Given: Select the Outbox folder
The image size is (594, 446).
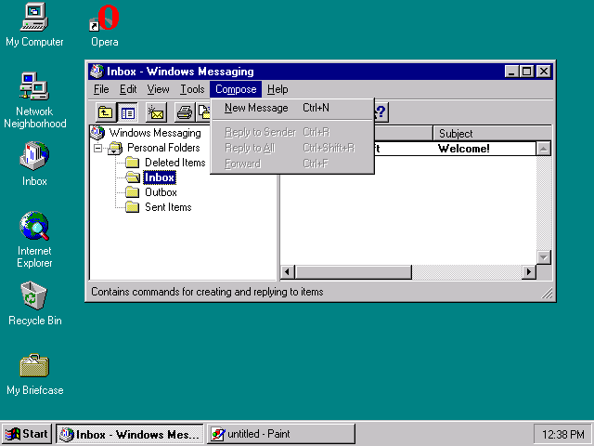Looking at the screenshot, I should [161, 192].
